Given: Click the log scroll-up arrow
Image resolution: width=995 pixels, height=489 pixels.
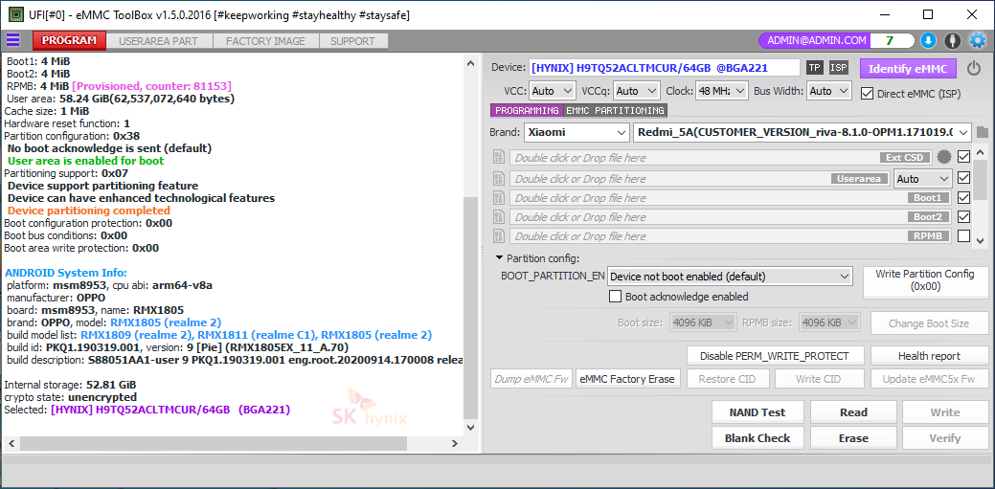Looking at the screenshot, I should click(x=470, y=63).
